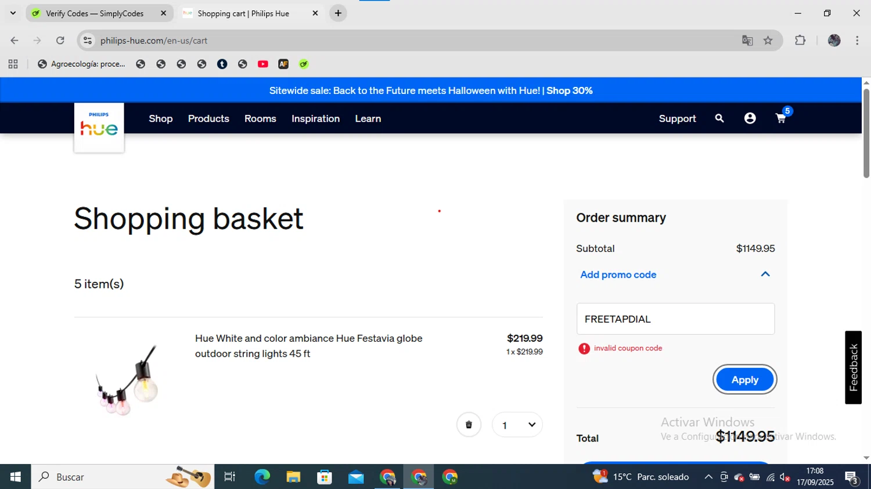Open the Extensions puzzle icon
871x489 pixels.
[800, 41]
